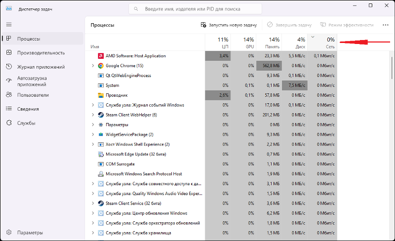Open Параметры at sidebar bottom
This screenshot has width=395, height=241.
[42, 233]
